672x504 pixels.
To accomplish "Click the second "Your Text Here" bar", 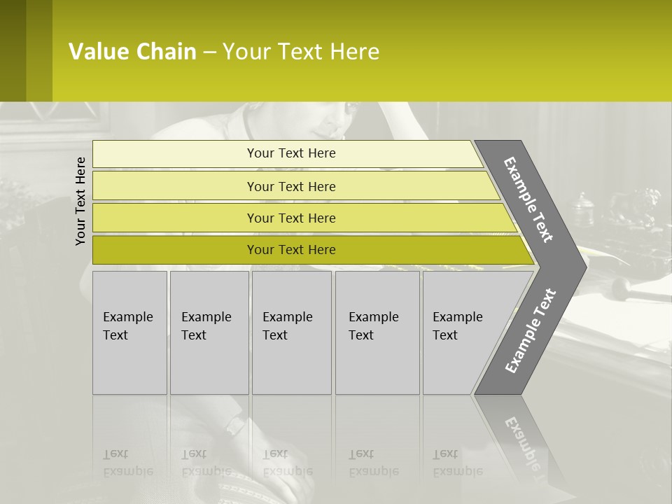I will (290, 186).
